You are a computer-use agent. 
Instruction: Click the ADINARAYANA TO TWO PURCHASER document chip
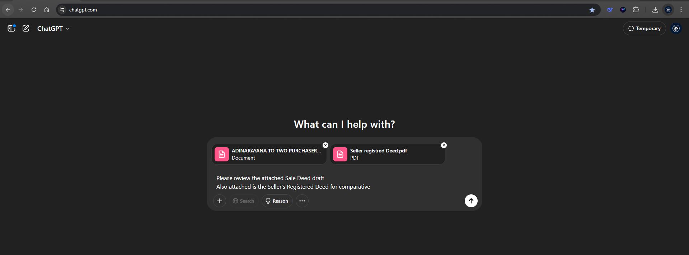tap(269, 154)
